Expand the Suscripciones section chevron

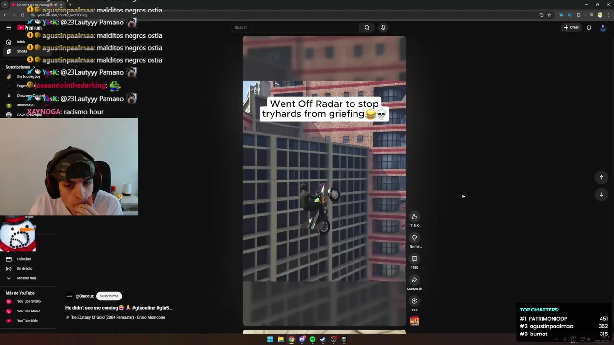tap(34, 67)
